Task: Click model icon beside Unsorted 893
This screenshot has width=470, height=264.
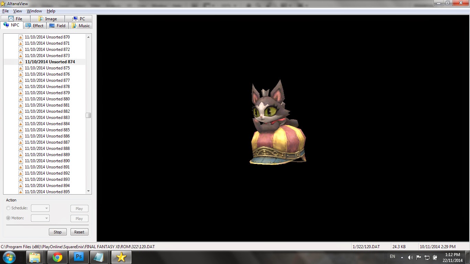Action: (x=21, y=179)
